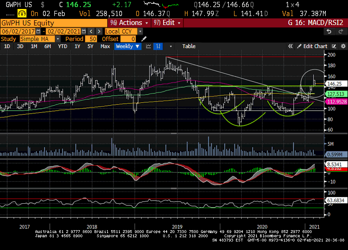Redo the chart change
Viewport: 348px width, 250px height.
(341, 32)
